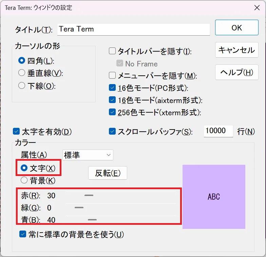Click the purple ABC color preview
Image resolution: width=266 pixels, height=257 pixels.
pyautogui.click(x=214, y=197)
